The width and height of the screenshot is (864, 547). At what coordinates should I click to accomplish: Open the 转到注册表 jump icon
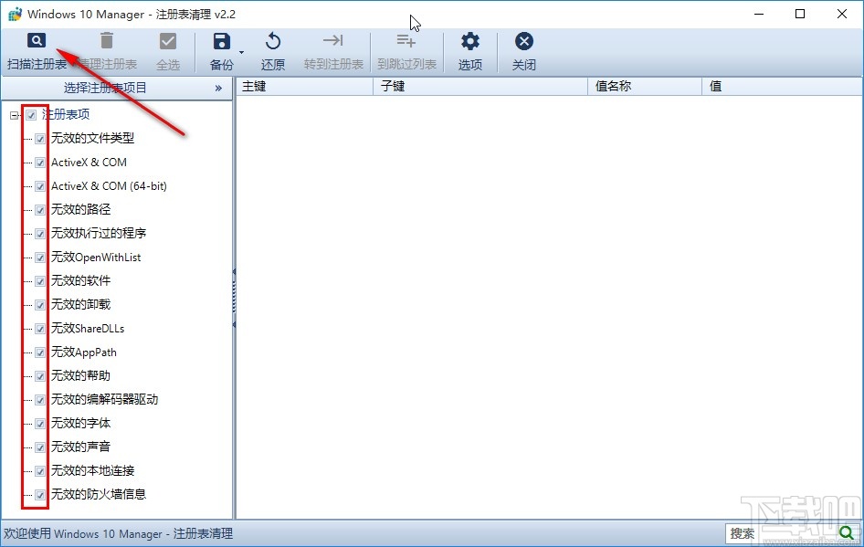coord(332,41)
